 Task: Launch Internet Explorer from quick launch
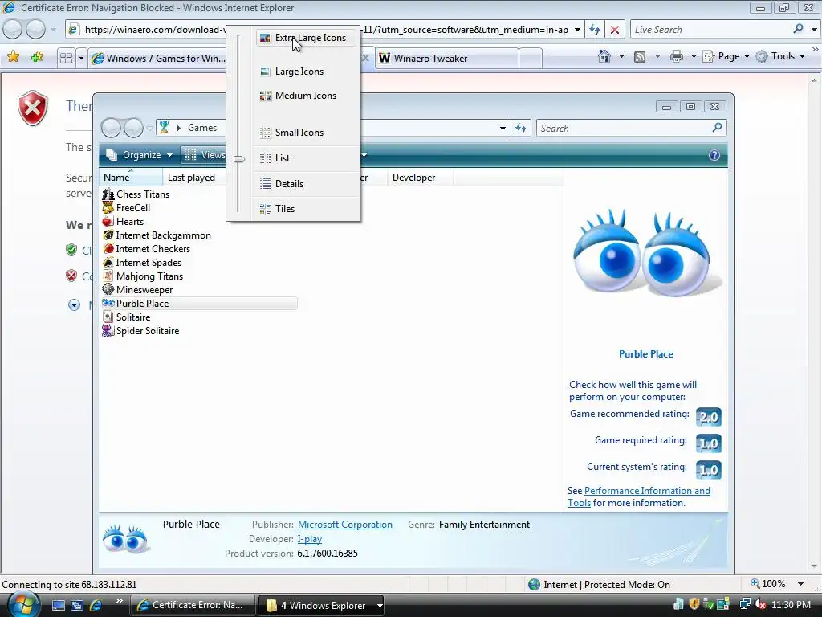(x=96, y=605)
